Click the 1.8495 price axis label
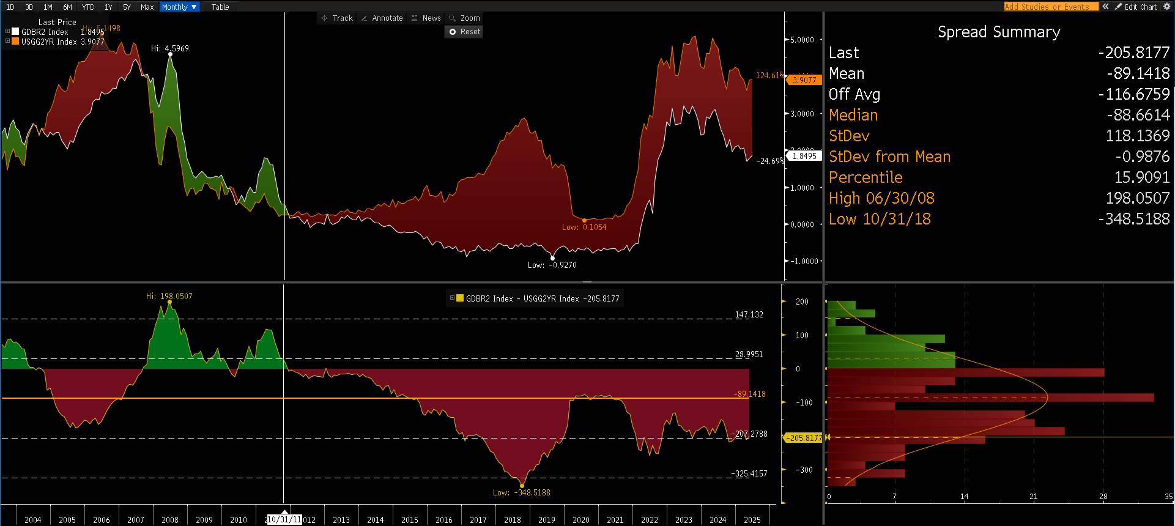1175x526 pixels. click(804, 156)
